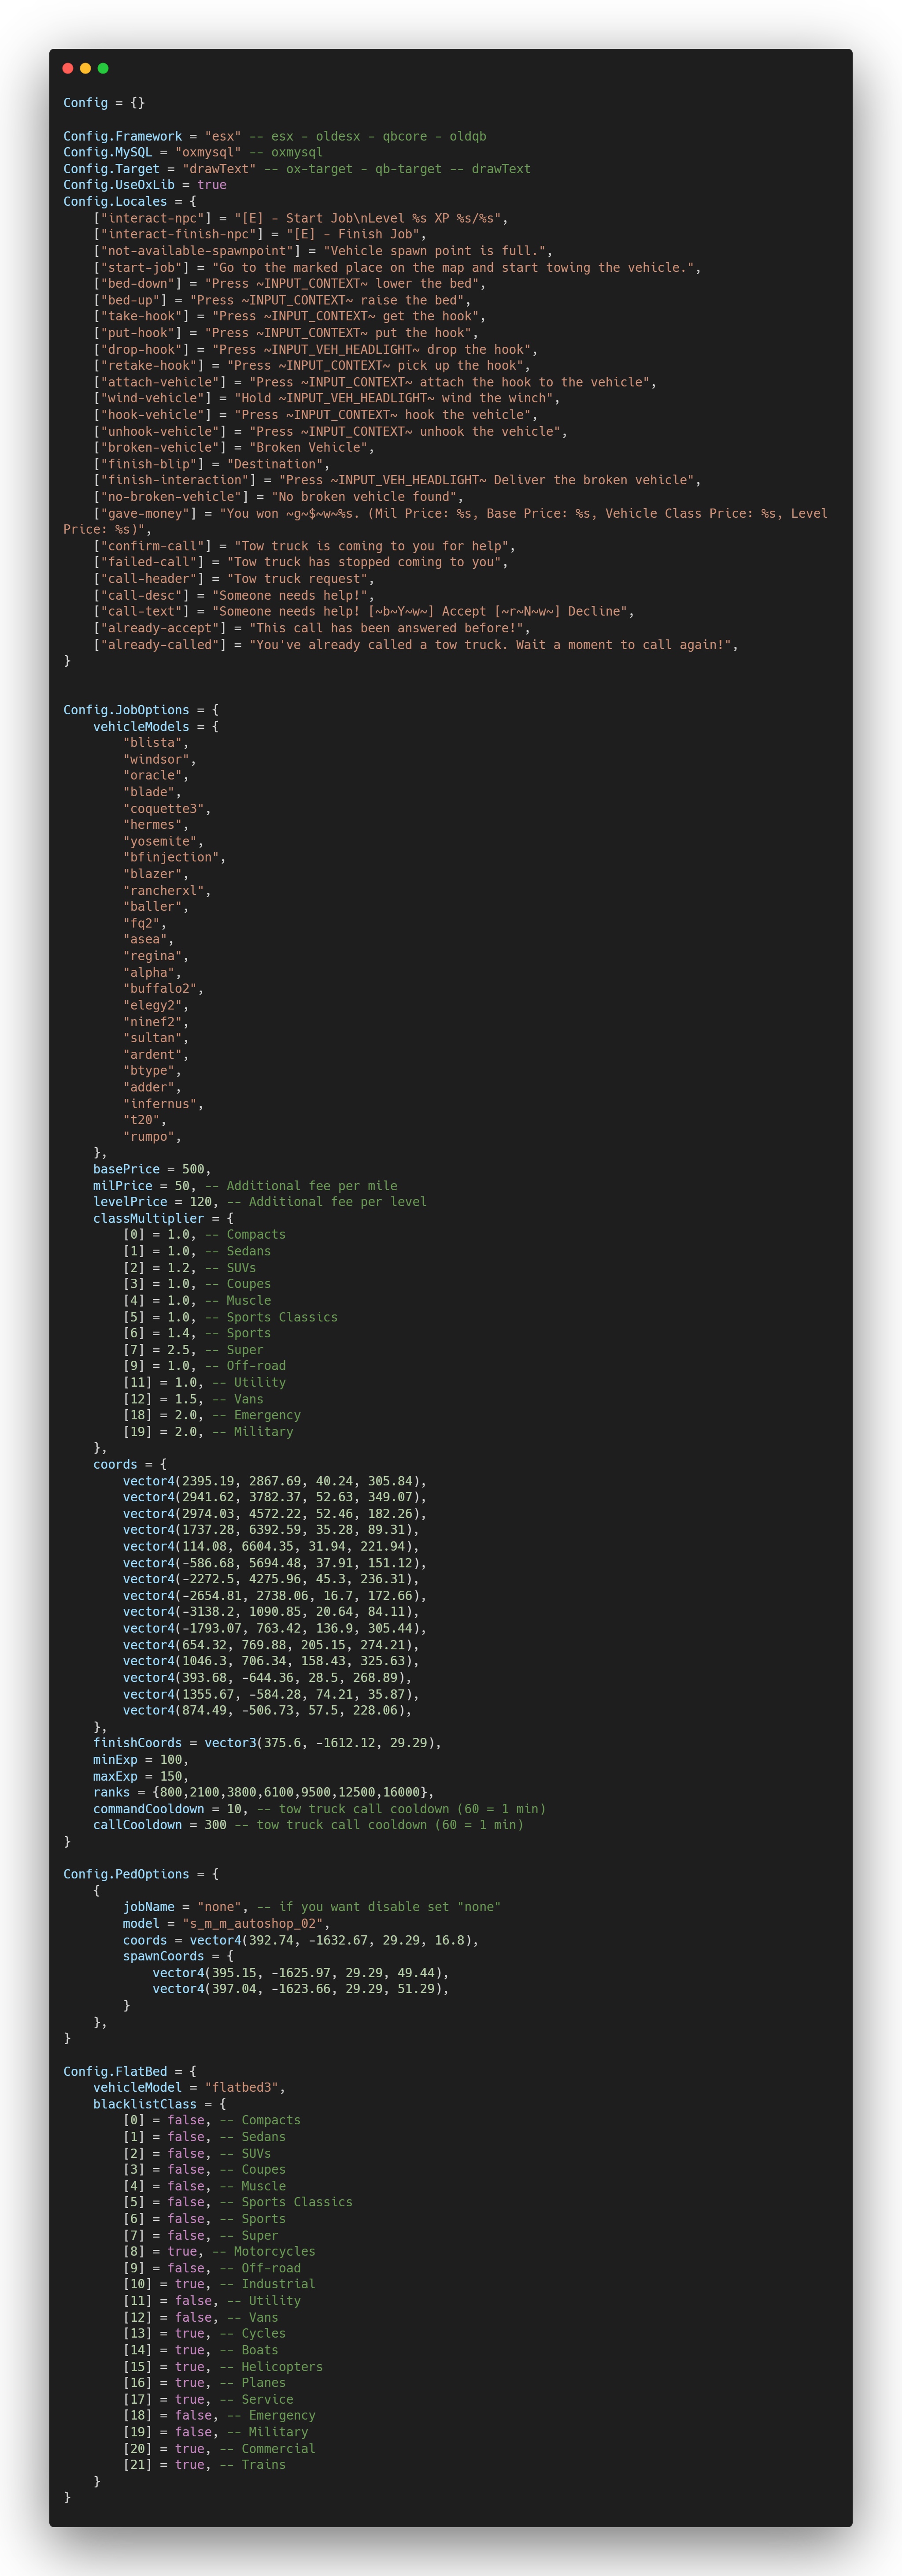The width and height of the screenshot is (902, 2576).
Task: Click the vehicleModels table name
Action: click(x=141, y=726)
